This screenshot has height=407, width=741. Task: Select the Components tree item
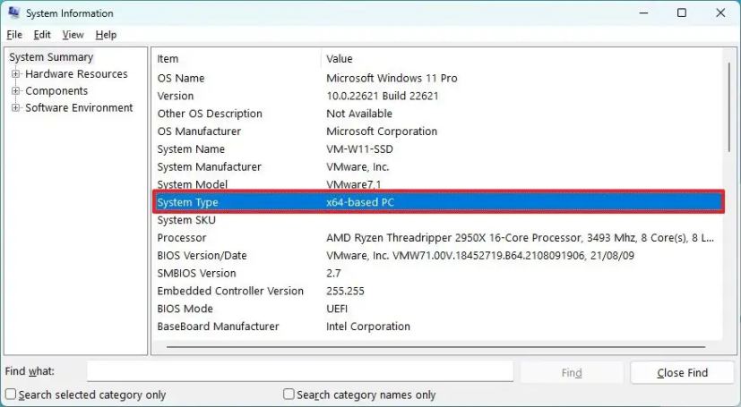(x=56, y=91)
